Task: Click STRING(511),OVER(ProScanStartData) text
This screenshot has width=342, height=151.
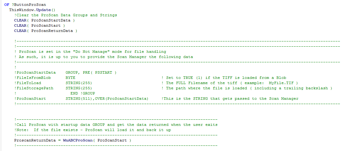Action: [x=107, y=99]
